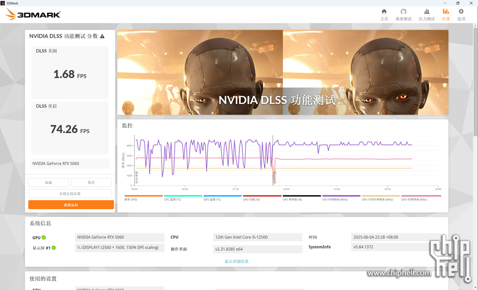Close the 3DMark window

471,3
